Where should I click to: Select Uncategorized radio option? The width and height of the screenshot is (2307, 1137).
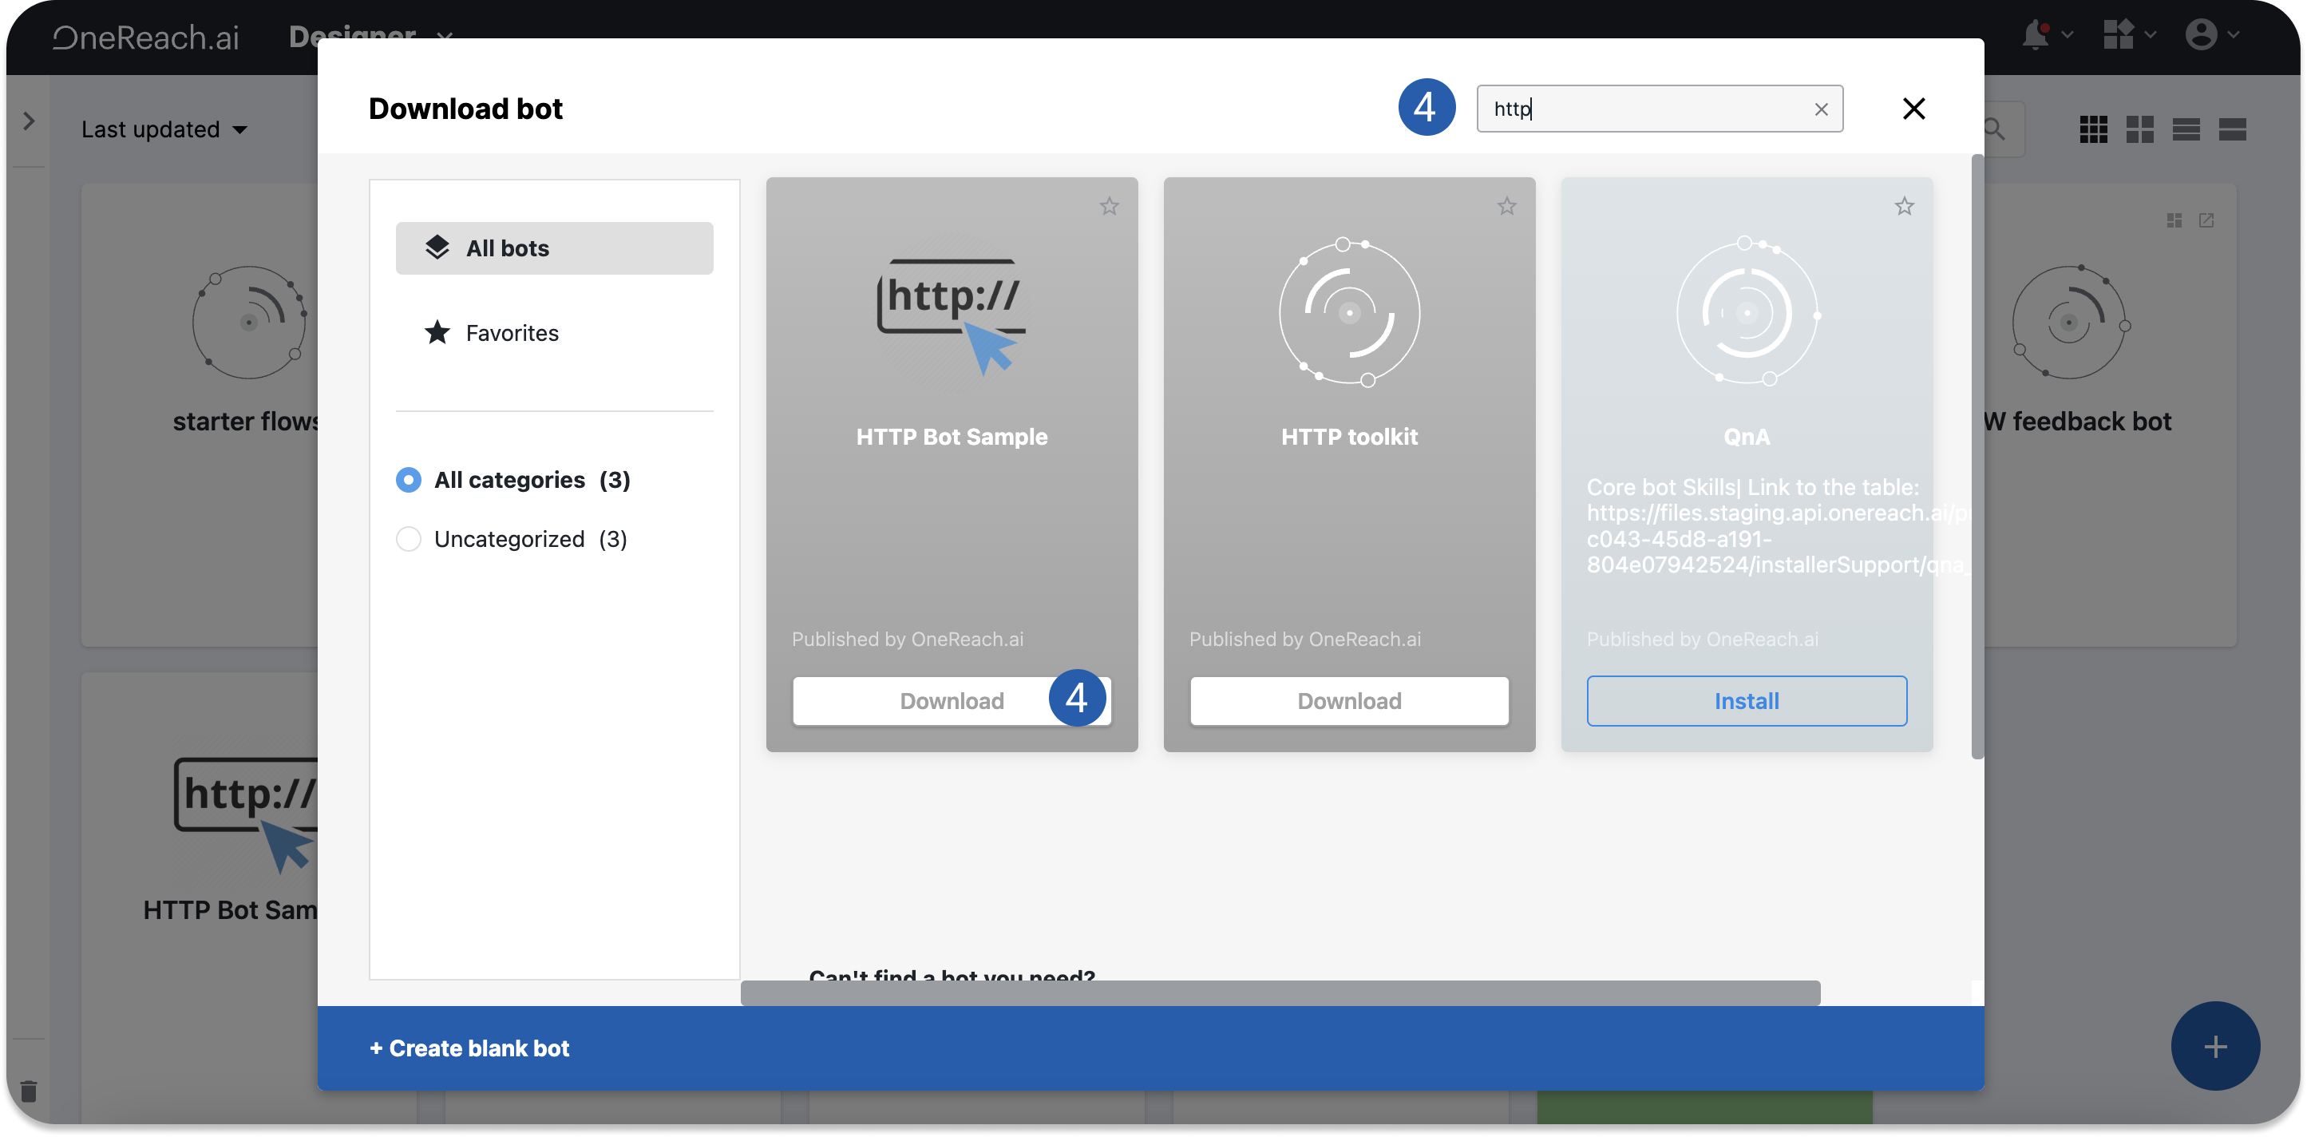[409, 540]
